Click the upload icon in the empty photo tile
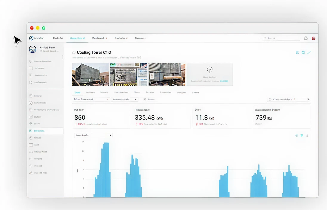The width and height of the screenshot is (327, 210). click(x=209, y=70)
